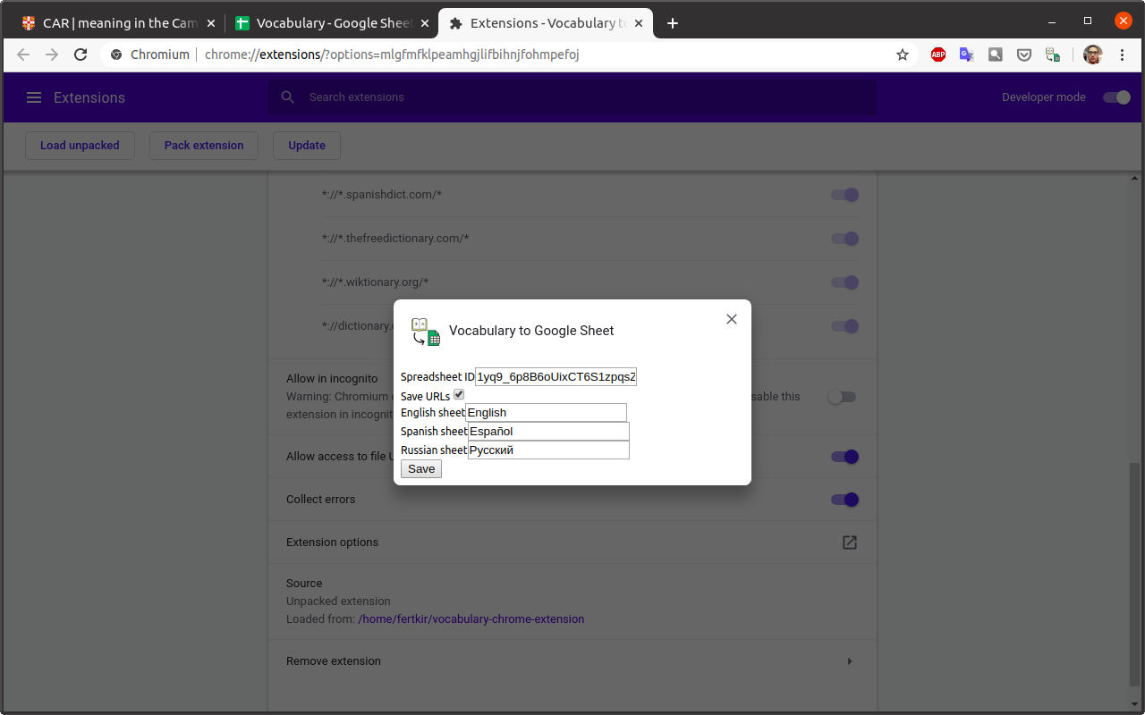Toggle the Collect errors switch
This screenshot has height=715, width=1145.
coord(844,500)
